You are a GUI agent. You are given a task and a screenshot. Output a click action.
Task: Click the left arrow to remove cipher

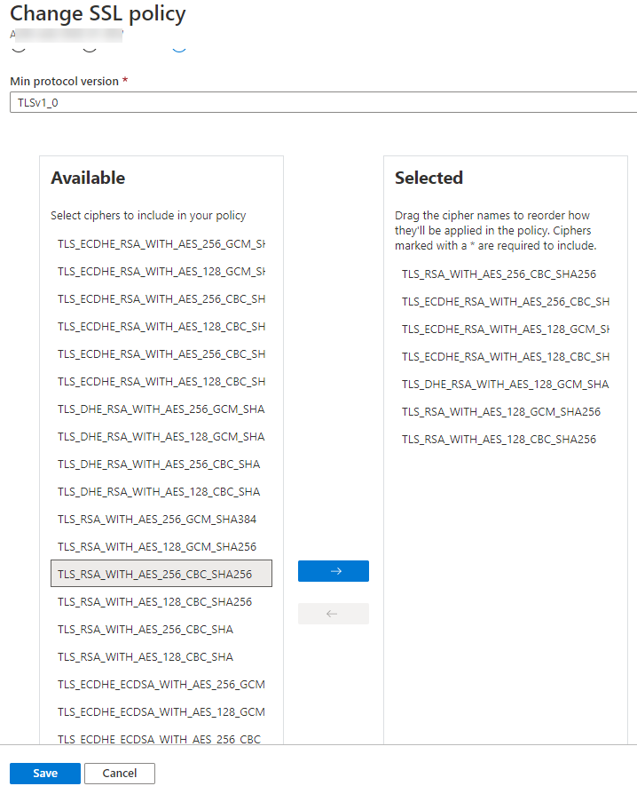(x=333, y=614)
